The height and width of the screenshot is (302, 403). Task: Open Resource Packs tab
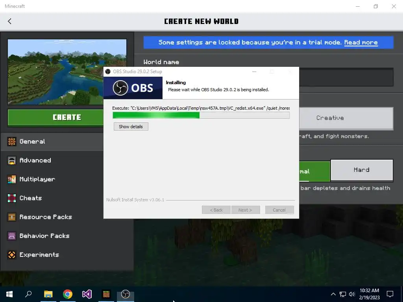coord(52,217)
